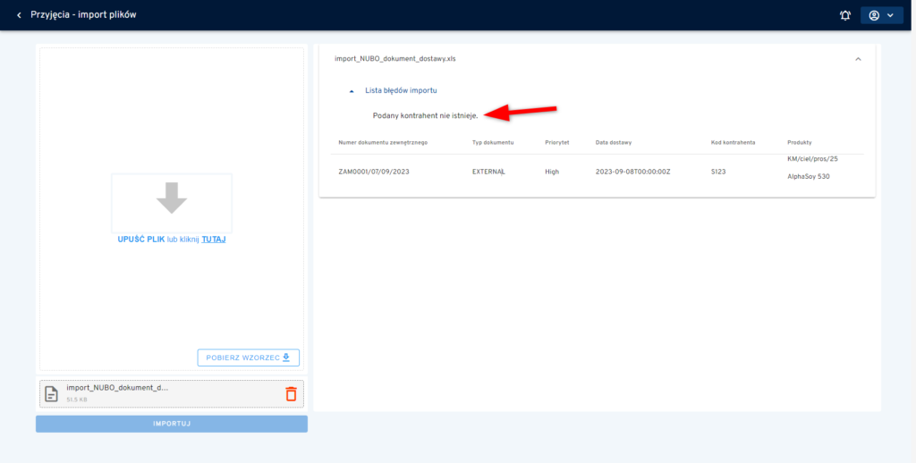916x463 pixels.
Task: Click the document icon beside uploaded file
Action: [x=52, y=393]
